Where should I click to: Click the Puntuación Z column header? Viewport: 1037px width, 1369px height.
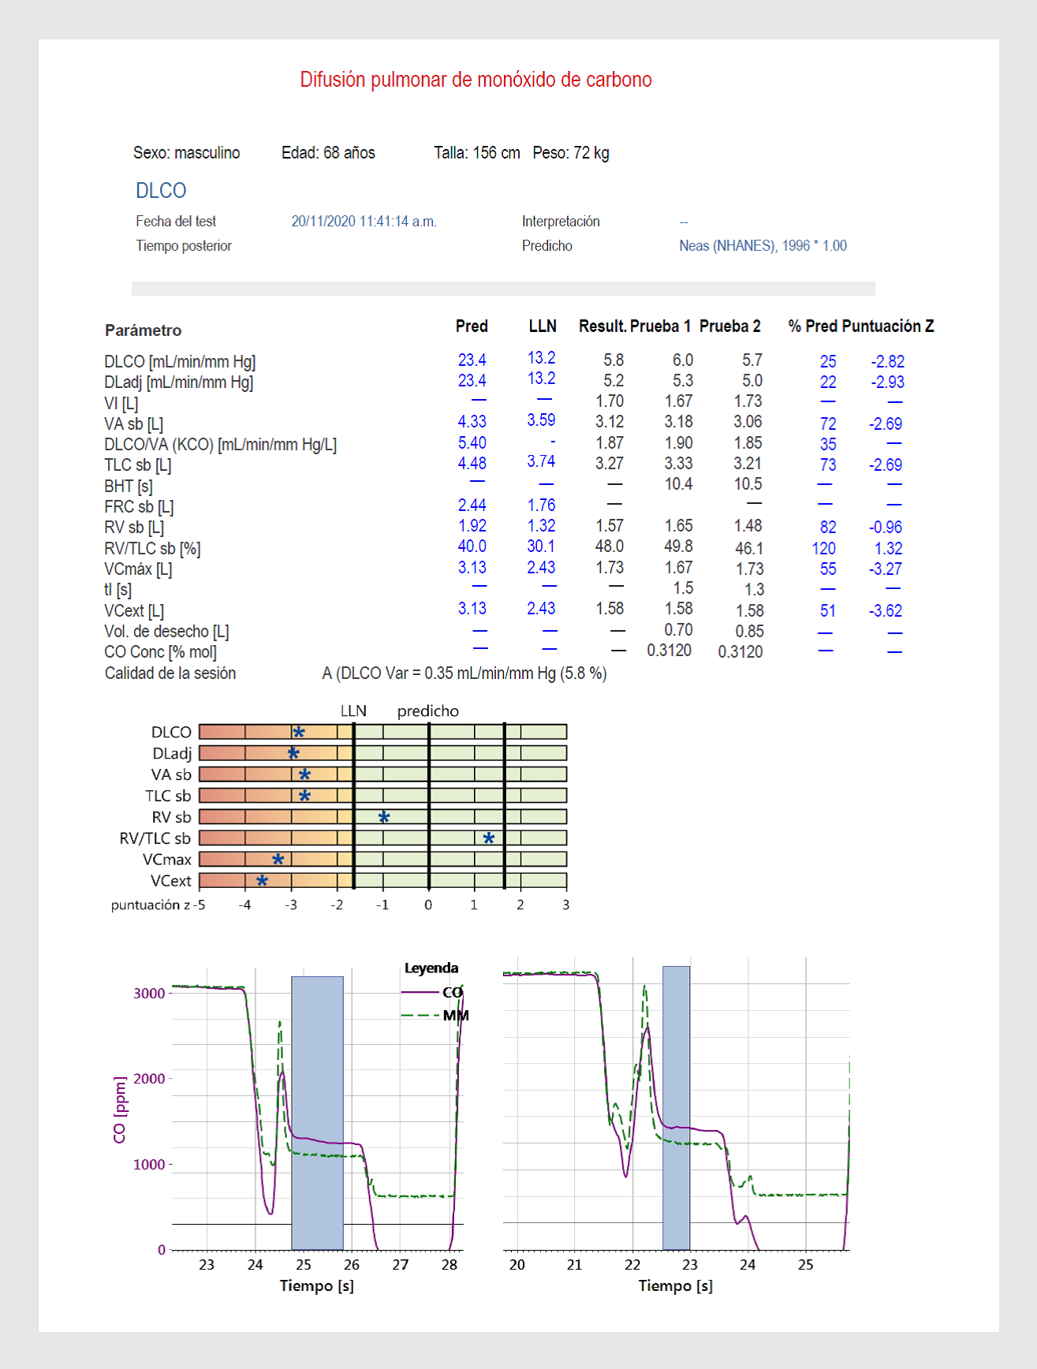coord(888,326)
